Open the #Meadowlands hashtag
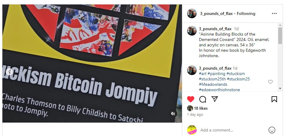Viewport: 286px width, 136px height. pyautogui.click(x=213, y=84)
